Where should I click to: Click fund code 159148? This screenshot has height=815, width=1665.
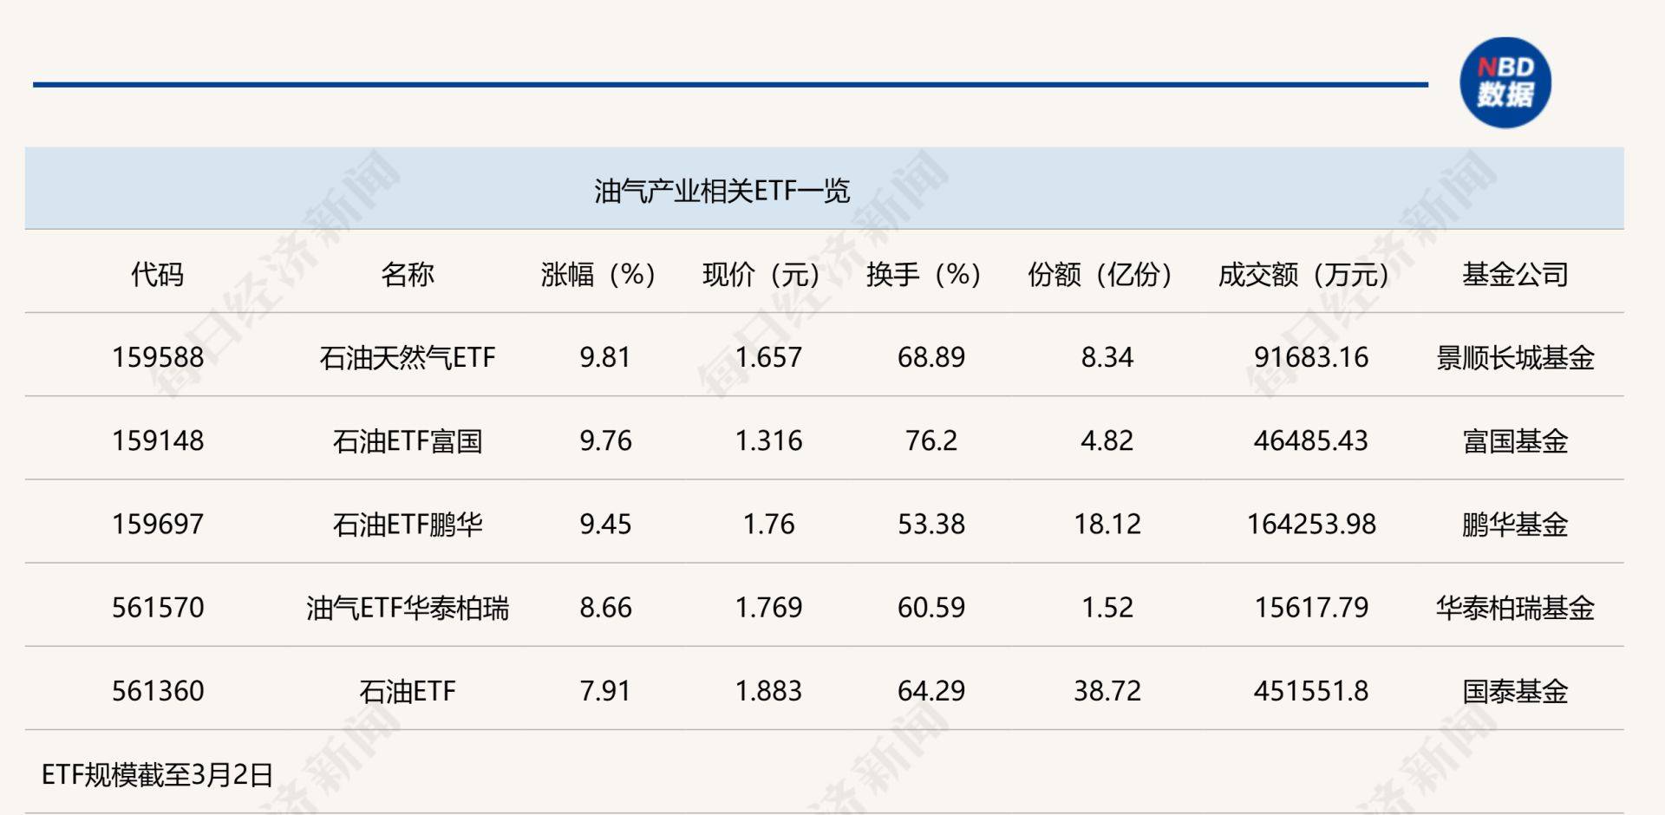coord(158,440)
